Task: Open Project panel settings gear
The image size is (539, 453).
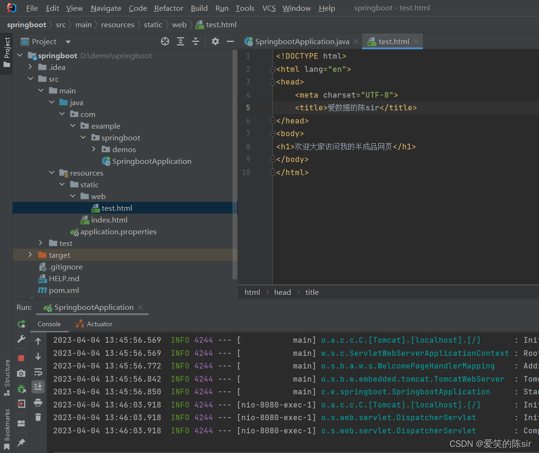Action: click(x=215, y=41)
